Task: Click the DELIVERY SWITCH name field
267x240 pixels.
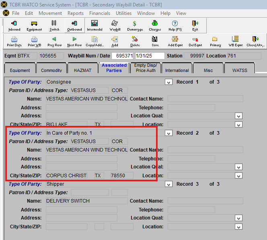Action: tap(87, 201)
